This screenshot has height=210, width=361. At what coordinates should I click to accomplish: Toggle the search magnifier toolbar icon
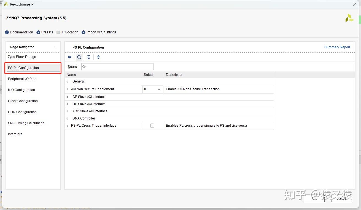(79, 57)
